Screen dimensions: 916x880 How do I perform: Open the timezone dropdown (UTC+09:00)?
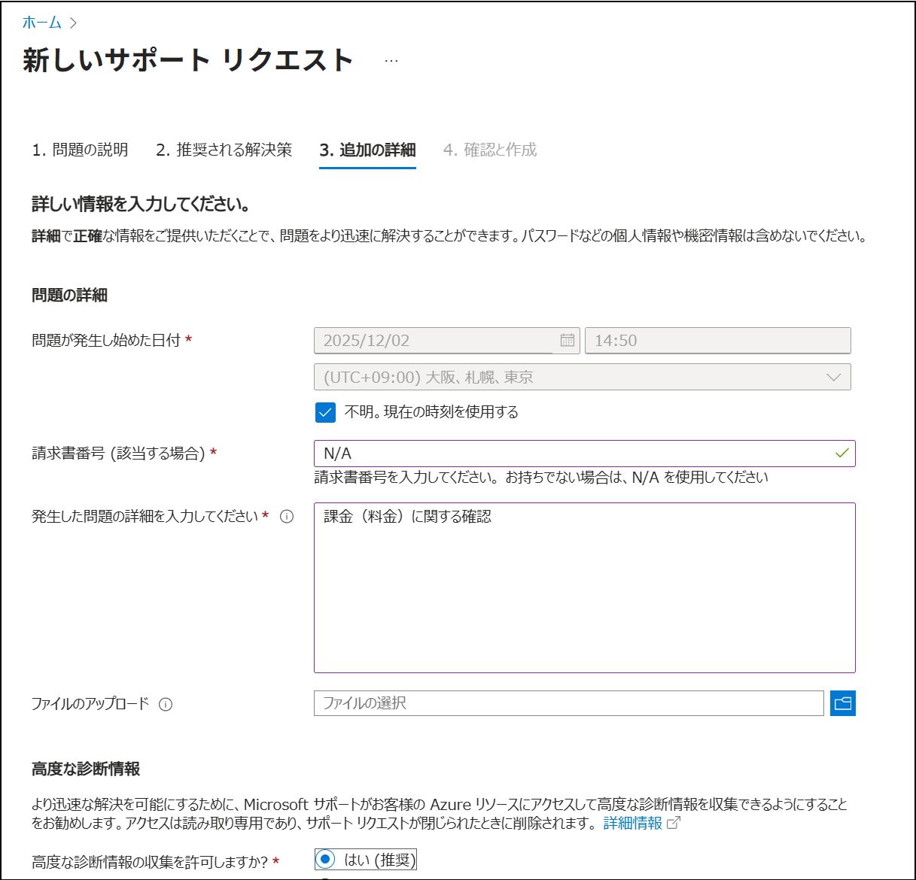pos(834,376)
